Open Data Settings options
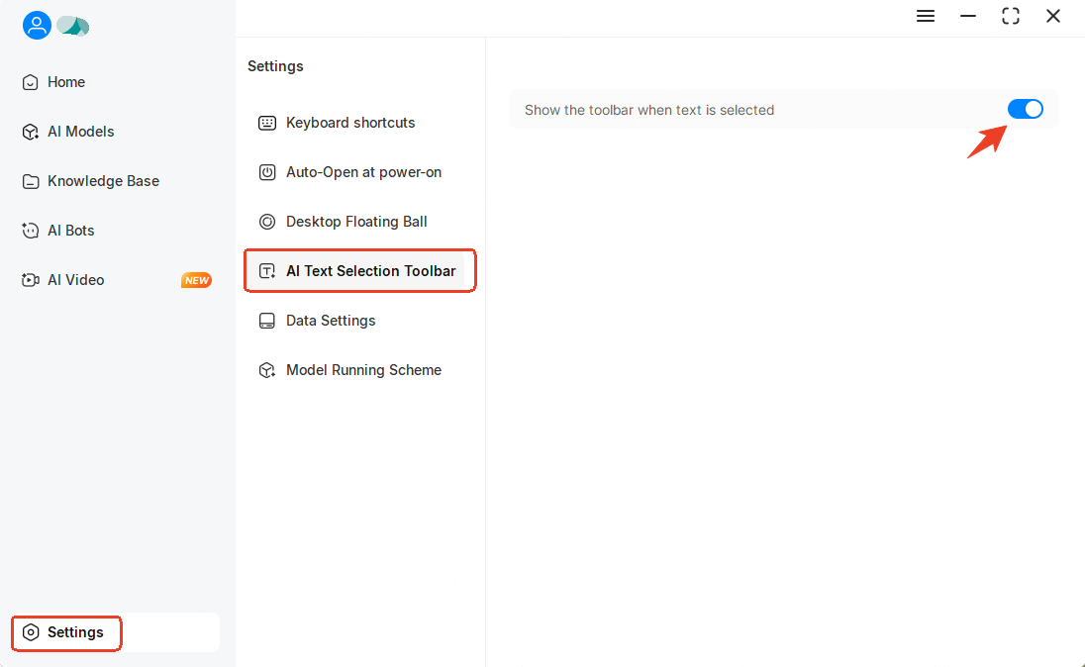Screen dimensions: 1085x667 pos(331,320)
